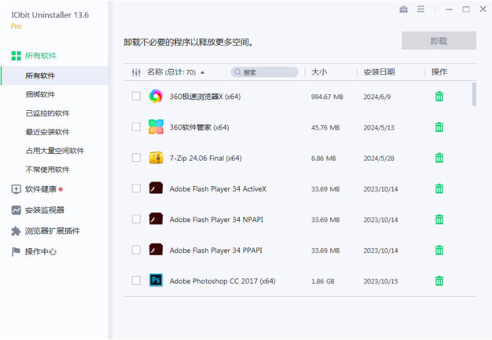The width and height of the screenshot is (492, 340).
Task: Toggle the name sort arrow in header
Action: tap(203, 72)
